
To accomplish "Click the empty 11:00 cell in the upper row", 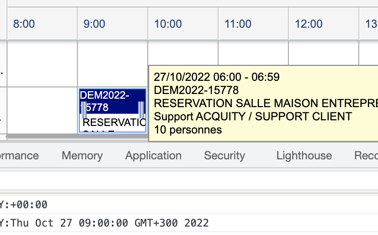I will click(x=253, y=54).
